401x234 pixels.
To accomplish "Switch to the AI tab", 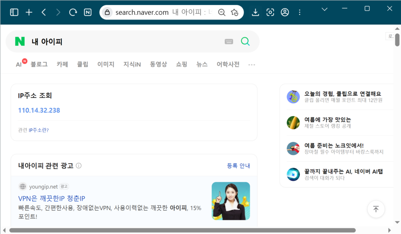I will [19, 65].
